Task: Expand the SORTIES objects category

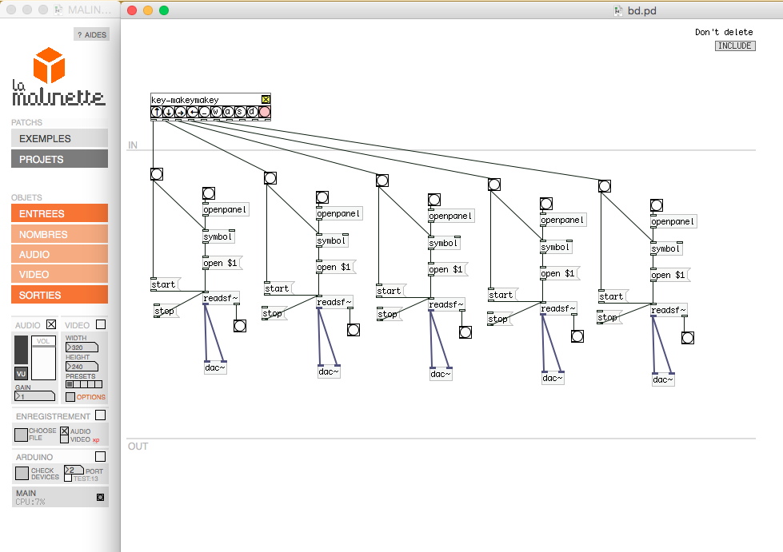Action: (x=59, y=295)
